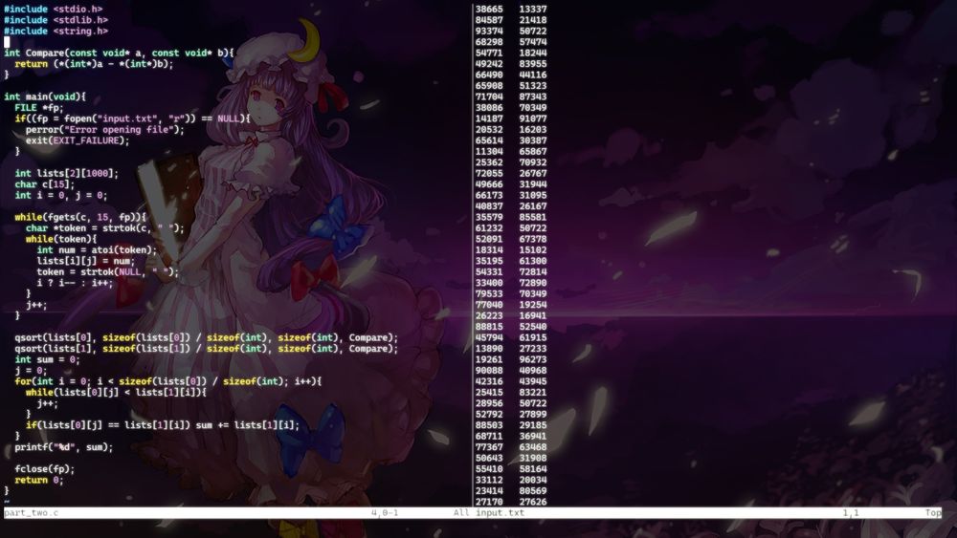The width and height of the screenshot is (957, 538).
Task: Click the 'return (*(int*)a - *(int*)b);' line
Action: point(94,64)
